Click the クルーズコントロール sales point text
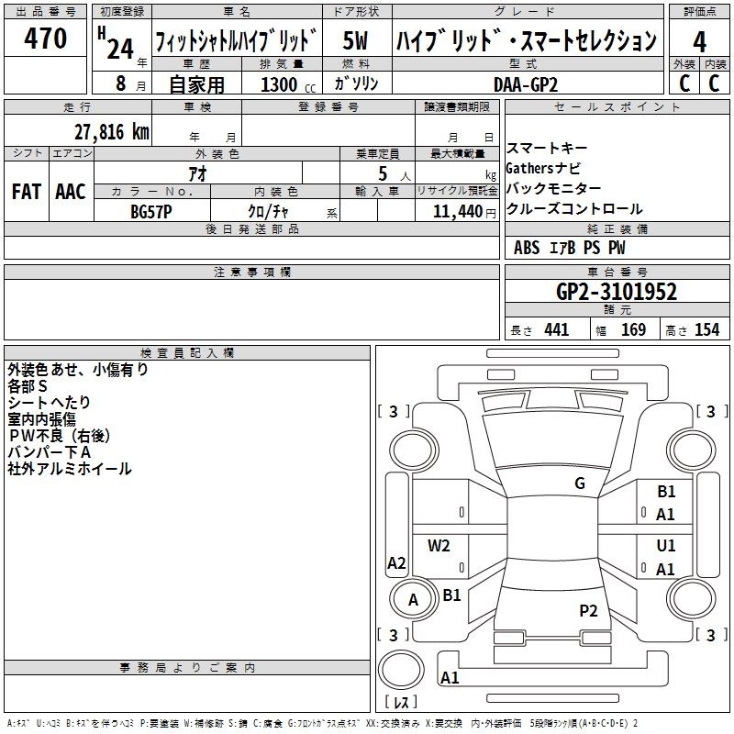 coord(574,208)
